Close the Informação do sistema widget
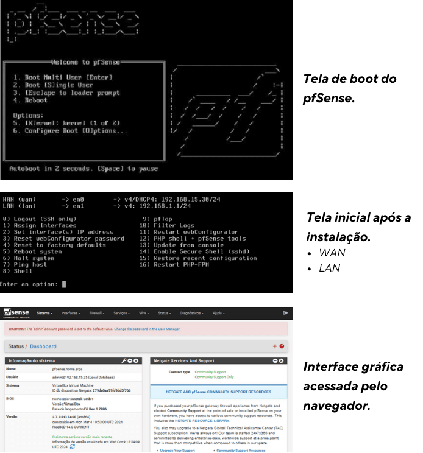 click(137, 361)
